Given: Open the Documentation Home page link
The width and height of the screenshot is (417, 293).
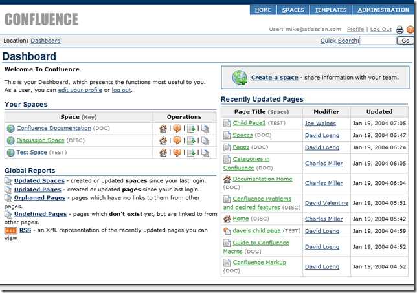Looking at the screenshot, I should tap(262, 179).
